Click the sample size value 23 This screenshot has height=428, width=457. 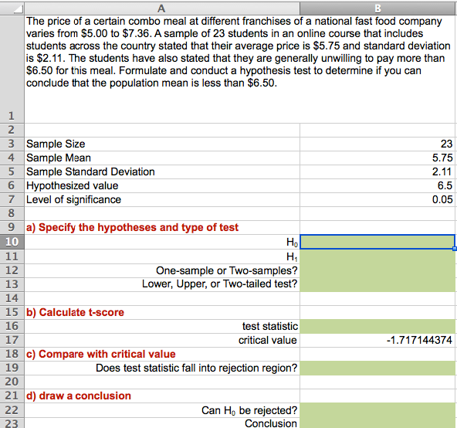tap(446, 144)
